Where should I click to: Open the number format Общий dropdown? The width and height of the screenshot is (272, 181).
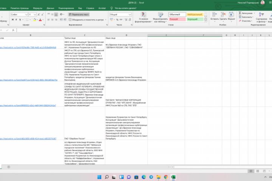[130, 15]
